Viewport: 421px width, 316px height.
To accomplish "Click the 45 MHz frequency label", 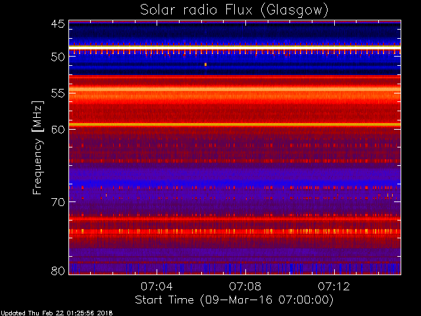I will [x=58, y=24].
